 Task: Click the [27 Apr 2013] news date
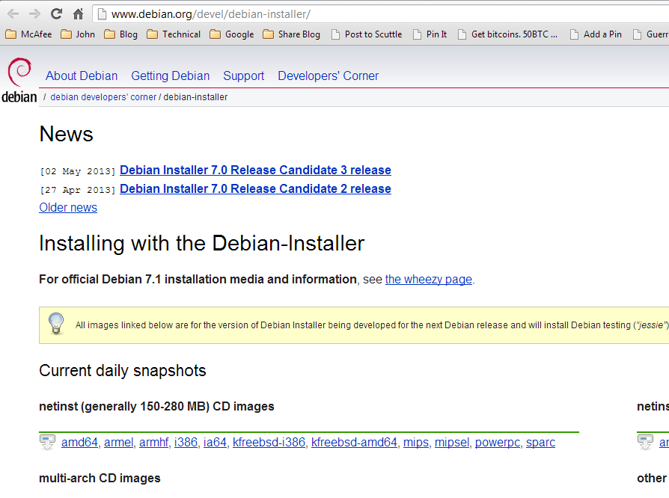pyautogui.click(x=78, y=190)
